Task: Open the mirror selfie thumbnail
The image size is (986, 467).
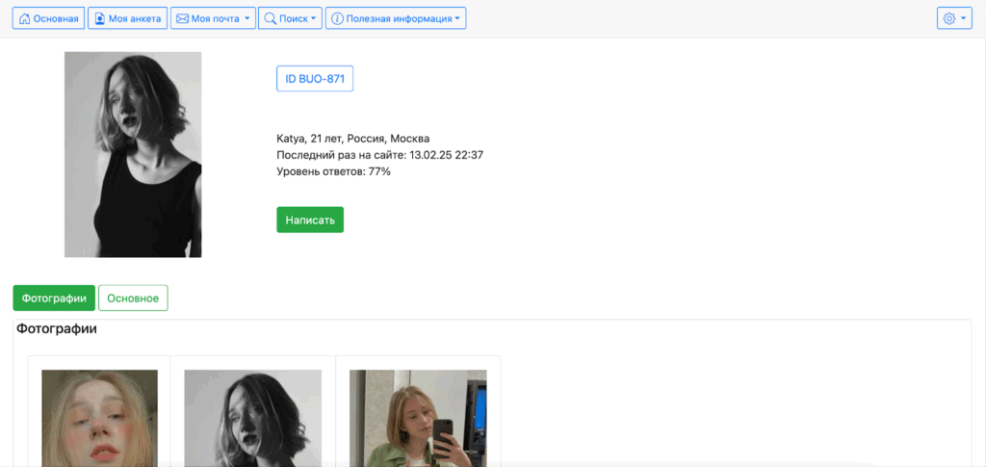Action: [x=418, y=418]
